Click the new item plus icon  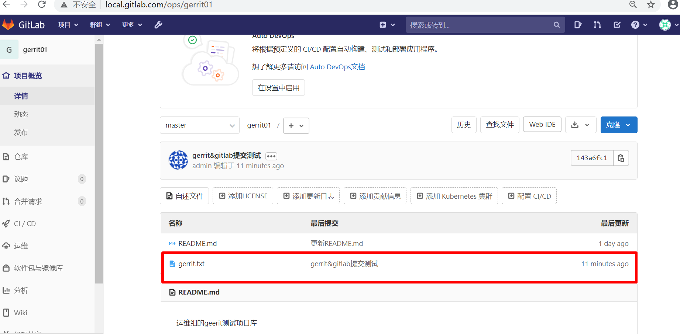[383, 25]
